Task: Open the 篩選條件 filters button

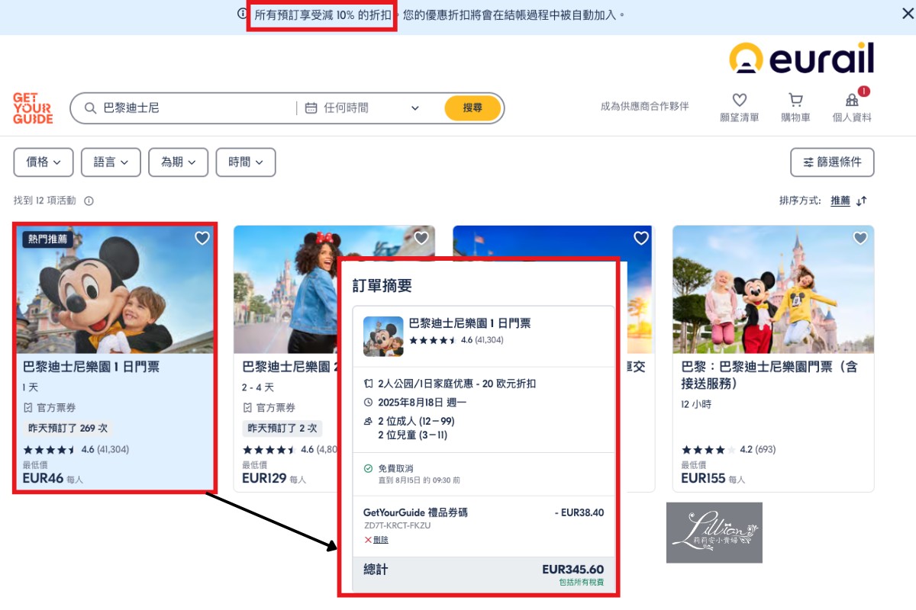Action: coord(832,162)
